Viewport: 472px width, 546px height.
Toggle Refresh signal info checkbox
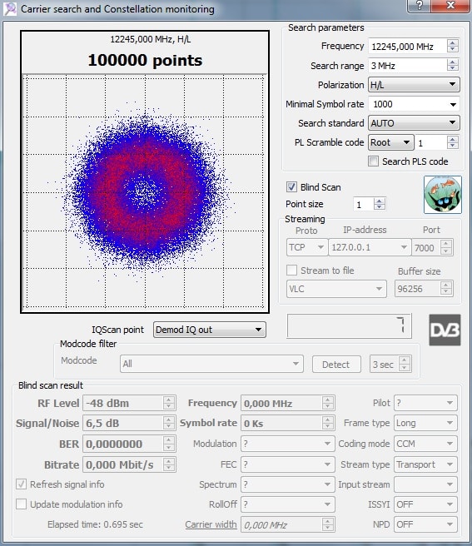click(22, 484)
